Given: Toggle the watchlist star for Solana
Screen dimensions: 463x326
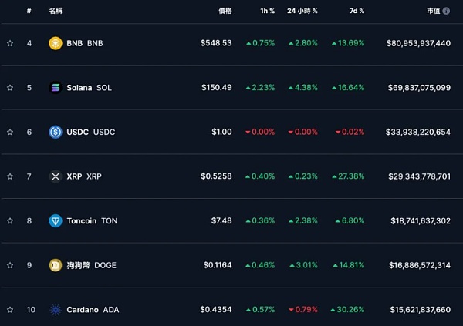Looking at the screenshot, I should pos(10,88).
